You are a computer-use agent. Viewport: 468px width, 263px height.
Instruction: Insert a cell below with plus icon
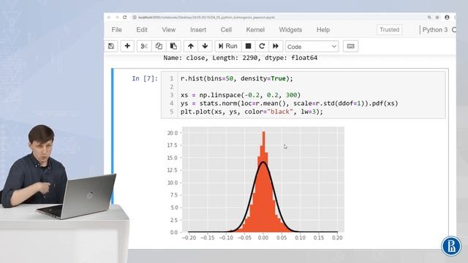127,46
